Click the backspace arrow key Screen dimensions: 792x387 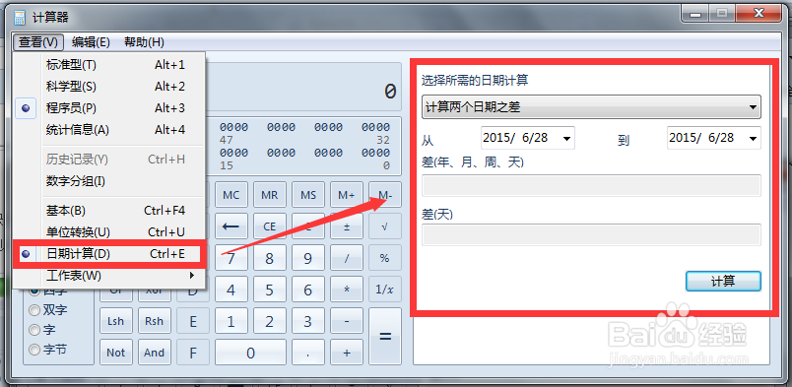(x=231, y=226)
